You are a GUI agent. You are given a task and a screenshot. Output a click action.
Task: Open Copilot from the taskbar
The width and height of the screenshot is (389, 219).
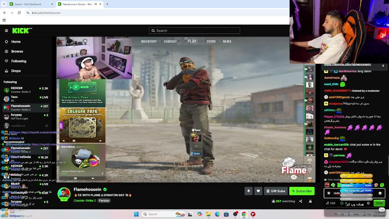[199, 214]
